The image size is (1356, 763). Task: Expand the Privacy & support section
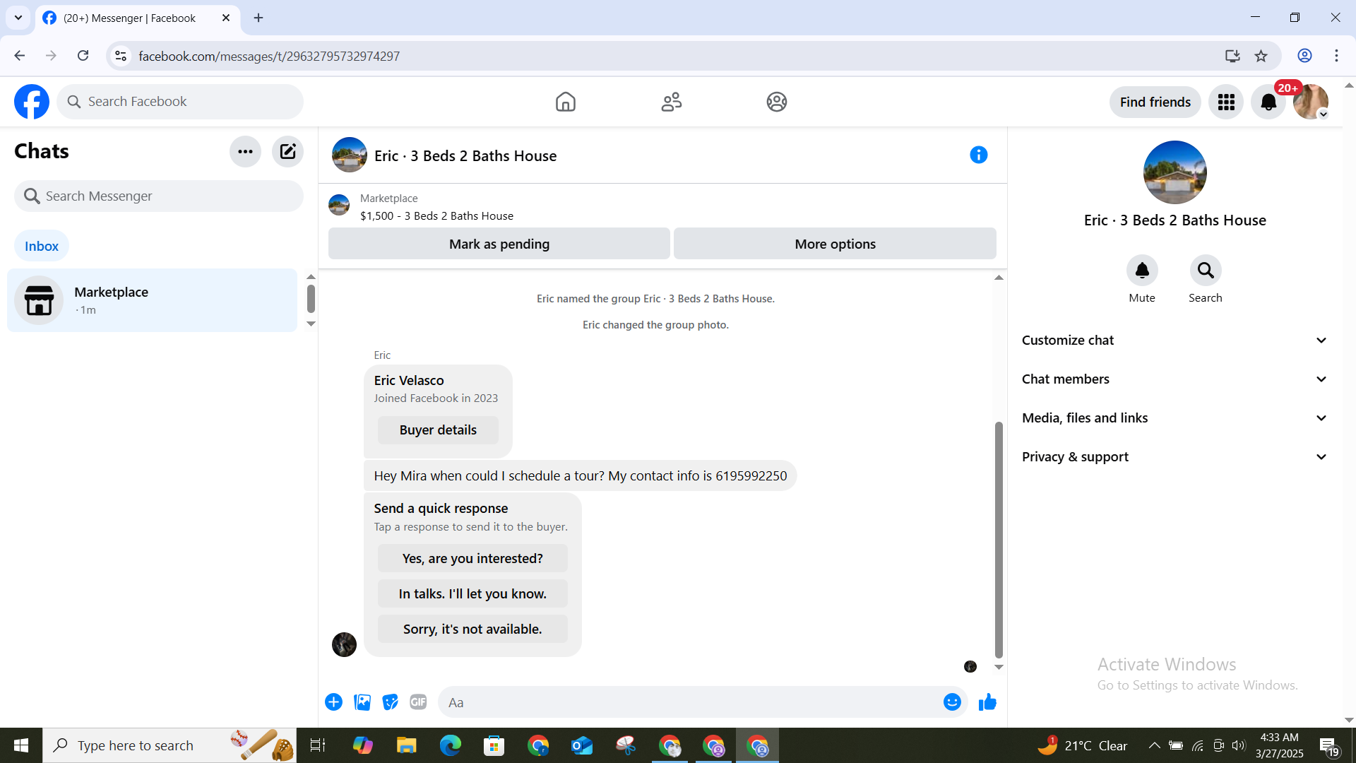(1174, 457)
